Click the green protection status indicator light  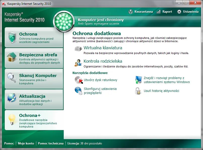(64, 21)
